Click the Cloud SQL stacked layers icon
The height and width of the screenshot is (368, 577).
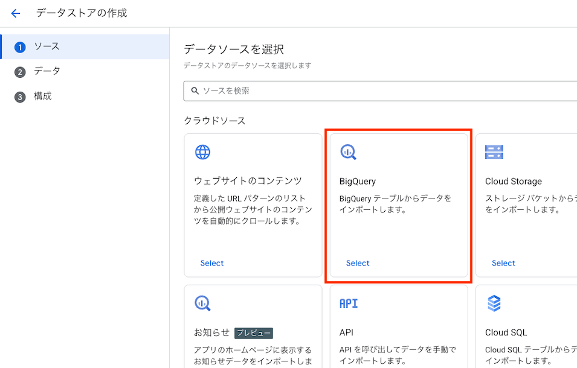tap(494, 303)
